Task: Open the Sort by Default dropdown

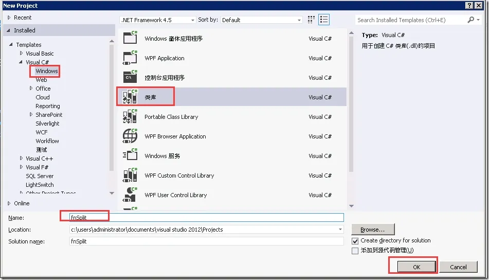Action: point(261,20)
